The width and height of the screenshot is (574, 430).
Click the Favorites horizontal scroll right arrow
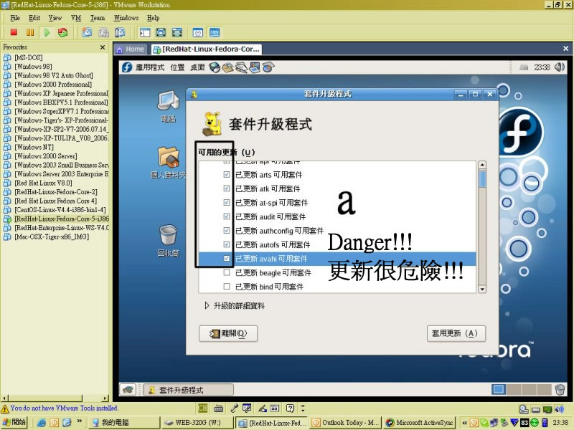point(105,398)
